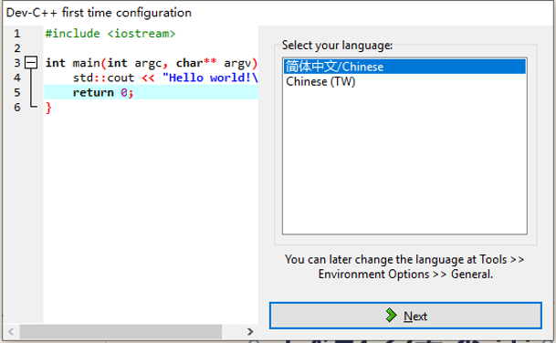Viewport: 556px width, 343px height.
Task: Click the closing red brace line
Action: (48, 108)
